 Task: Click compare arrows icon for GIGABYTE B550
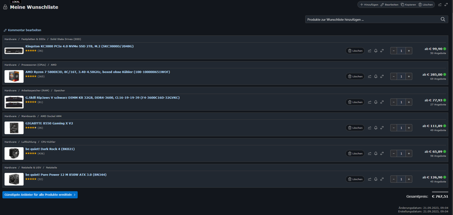pyautogui.click(x=382, y=128)
